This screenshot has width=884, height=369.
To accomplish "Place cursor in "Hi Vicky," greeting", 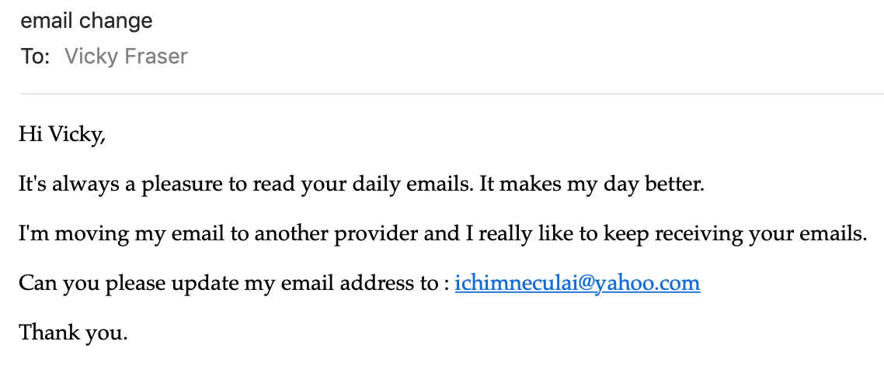I will [62, 135].
